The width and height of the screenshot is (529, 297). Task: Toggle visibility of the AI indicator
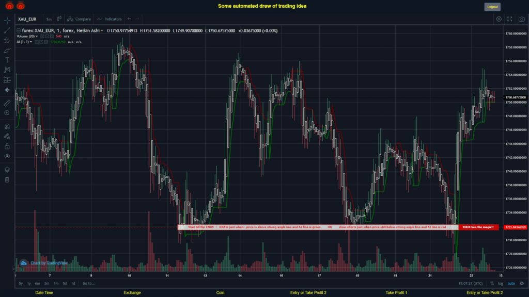coord(37,42)
